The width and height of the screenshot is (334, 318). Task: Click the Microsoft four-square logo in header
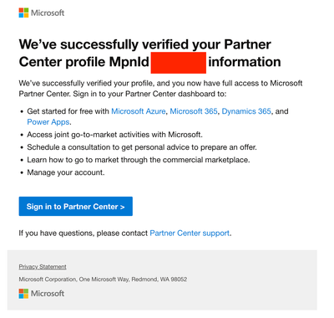(23, 13)
